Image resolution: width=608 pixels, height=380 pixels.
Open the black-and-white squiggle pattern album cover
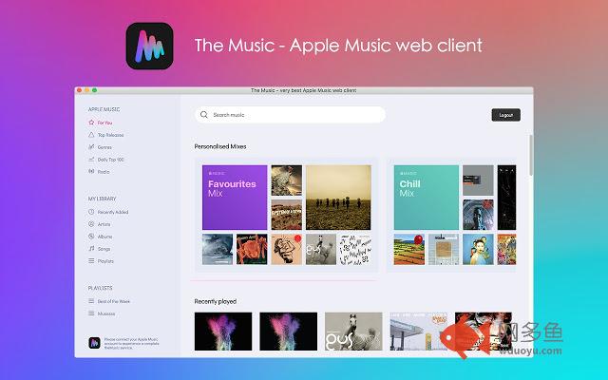(355, 249)
